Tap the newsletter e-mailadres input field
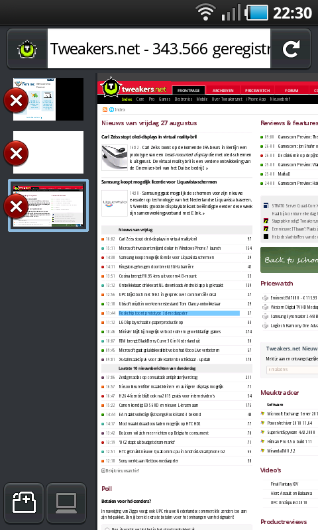The image size is (318, 530). tap(292, 370)
